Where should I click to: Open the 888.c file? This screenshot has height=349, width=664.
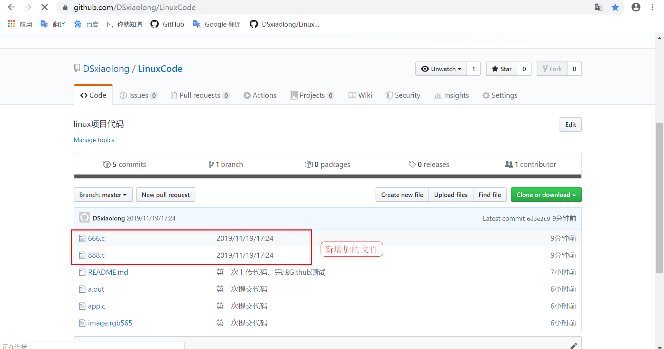click(x=96, y=255)
